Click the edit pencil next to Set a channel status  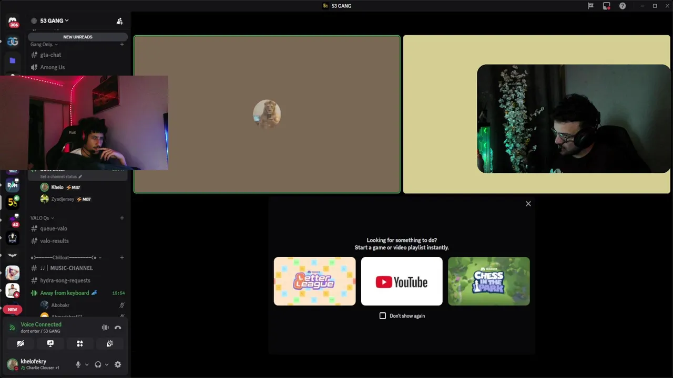point(80,176)
